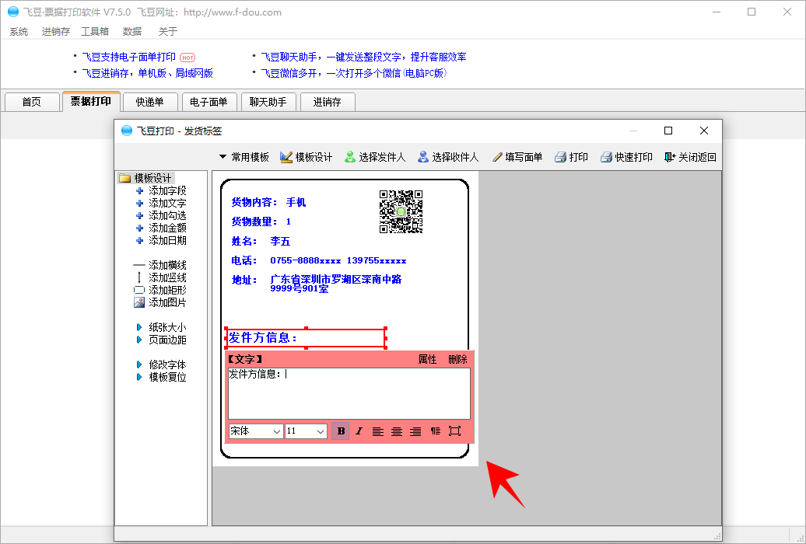Viewport: 806px width, 544px height.
Task: Expand the 常用模板 dropdown menu
Action: click(244, 157)
